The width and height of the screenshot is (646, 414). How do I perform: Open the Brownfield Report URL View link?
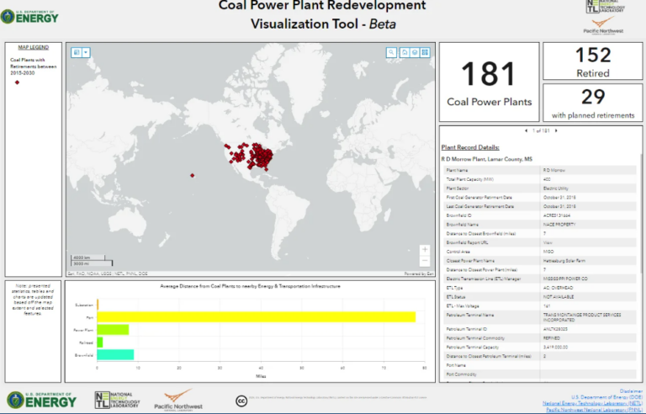(547, 240)
